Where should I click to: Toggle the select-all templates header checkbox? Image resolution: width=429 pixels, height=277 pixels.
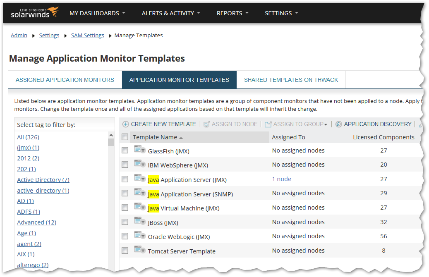(125, 137)
